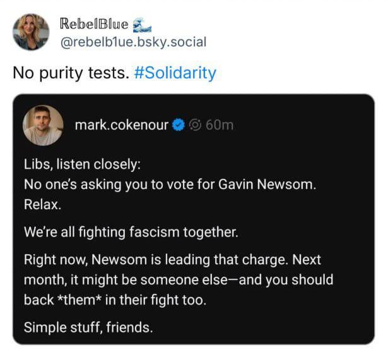The width and height of the screenshot is (388, 352).
Task: Open the #Solidarity hashtag
Action: pyautogui.click(x=175, y=73)
